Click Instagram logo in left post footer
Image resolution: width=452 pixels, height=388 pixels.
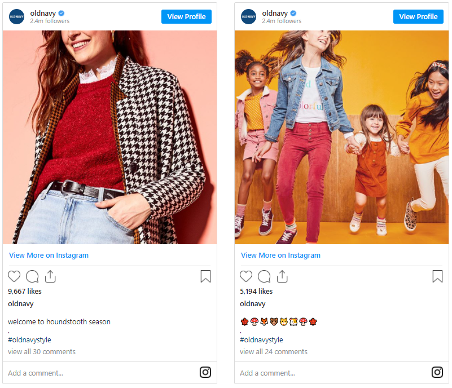205,372
